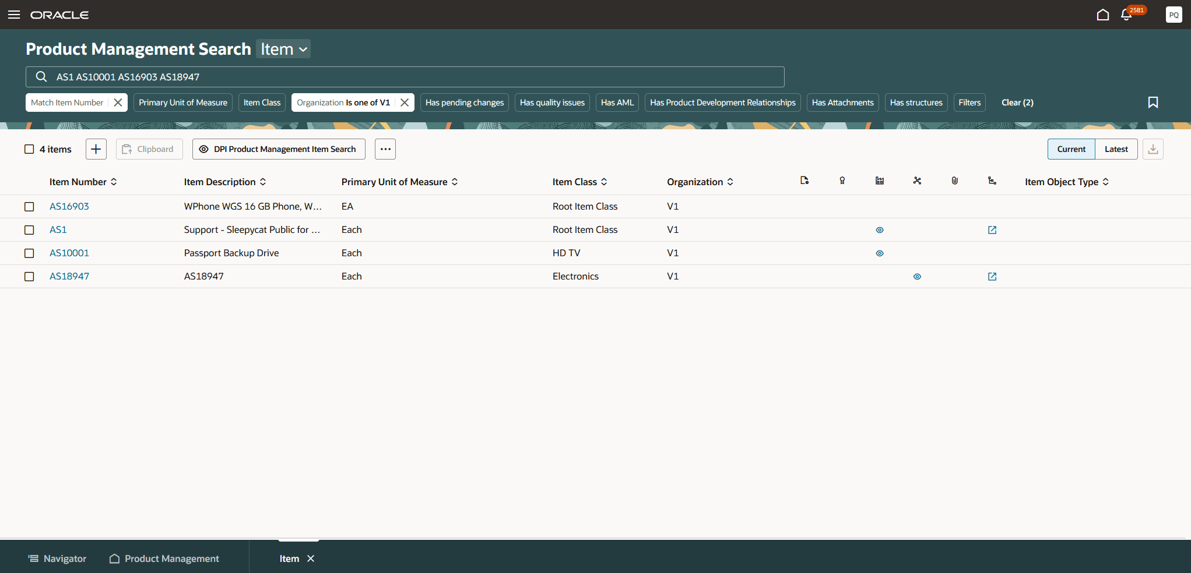The width and height of the screenshot is (1191, 573).
Task: Click the download export icon
Action: tap(1153, 149)
